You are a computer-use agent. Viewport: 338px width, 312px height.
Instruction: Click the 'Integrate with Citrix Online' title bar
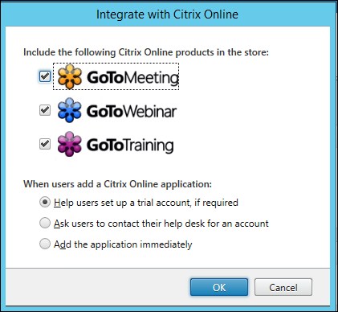coord(167,14)
